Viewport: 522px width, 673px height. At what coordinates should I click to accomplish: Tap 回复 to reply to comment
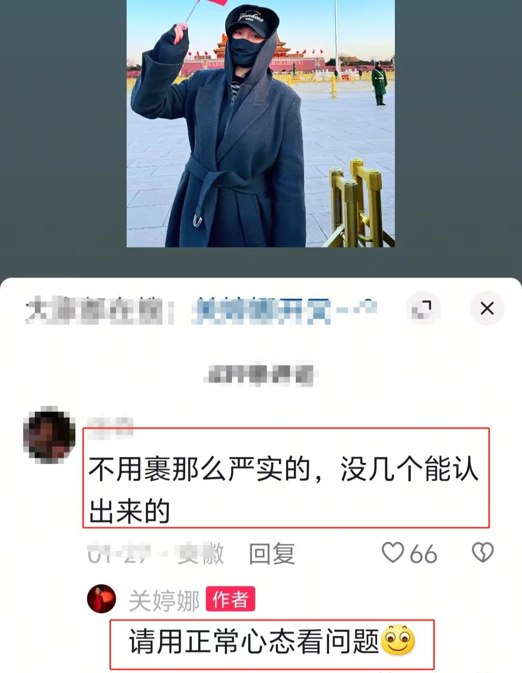(272, 553)
